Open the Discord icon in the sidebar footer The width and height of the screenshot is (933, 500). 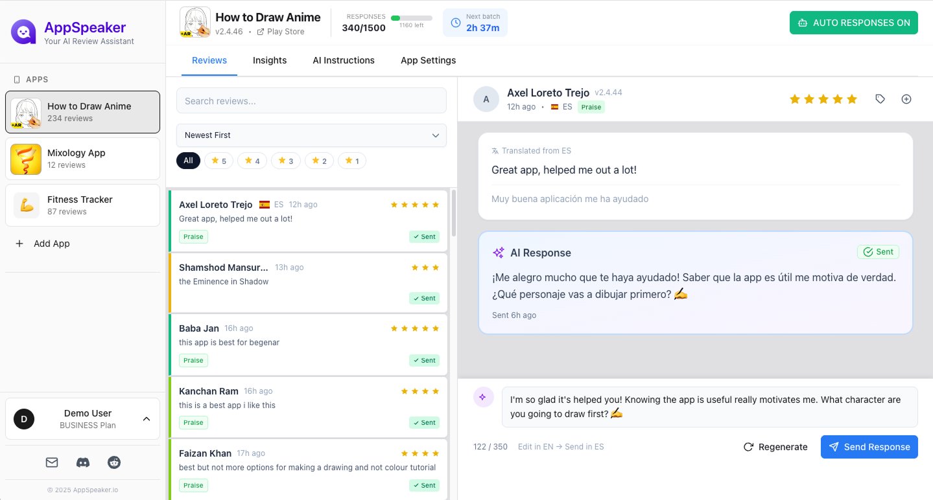coord(82,462)
